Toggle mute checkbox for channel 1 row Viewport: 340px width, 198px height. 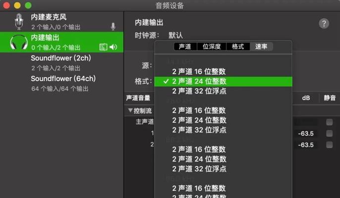(x=330, y=133)
